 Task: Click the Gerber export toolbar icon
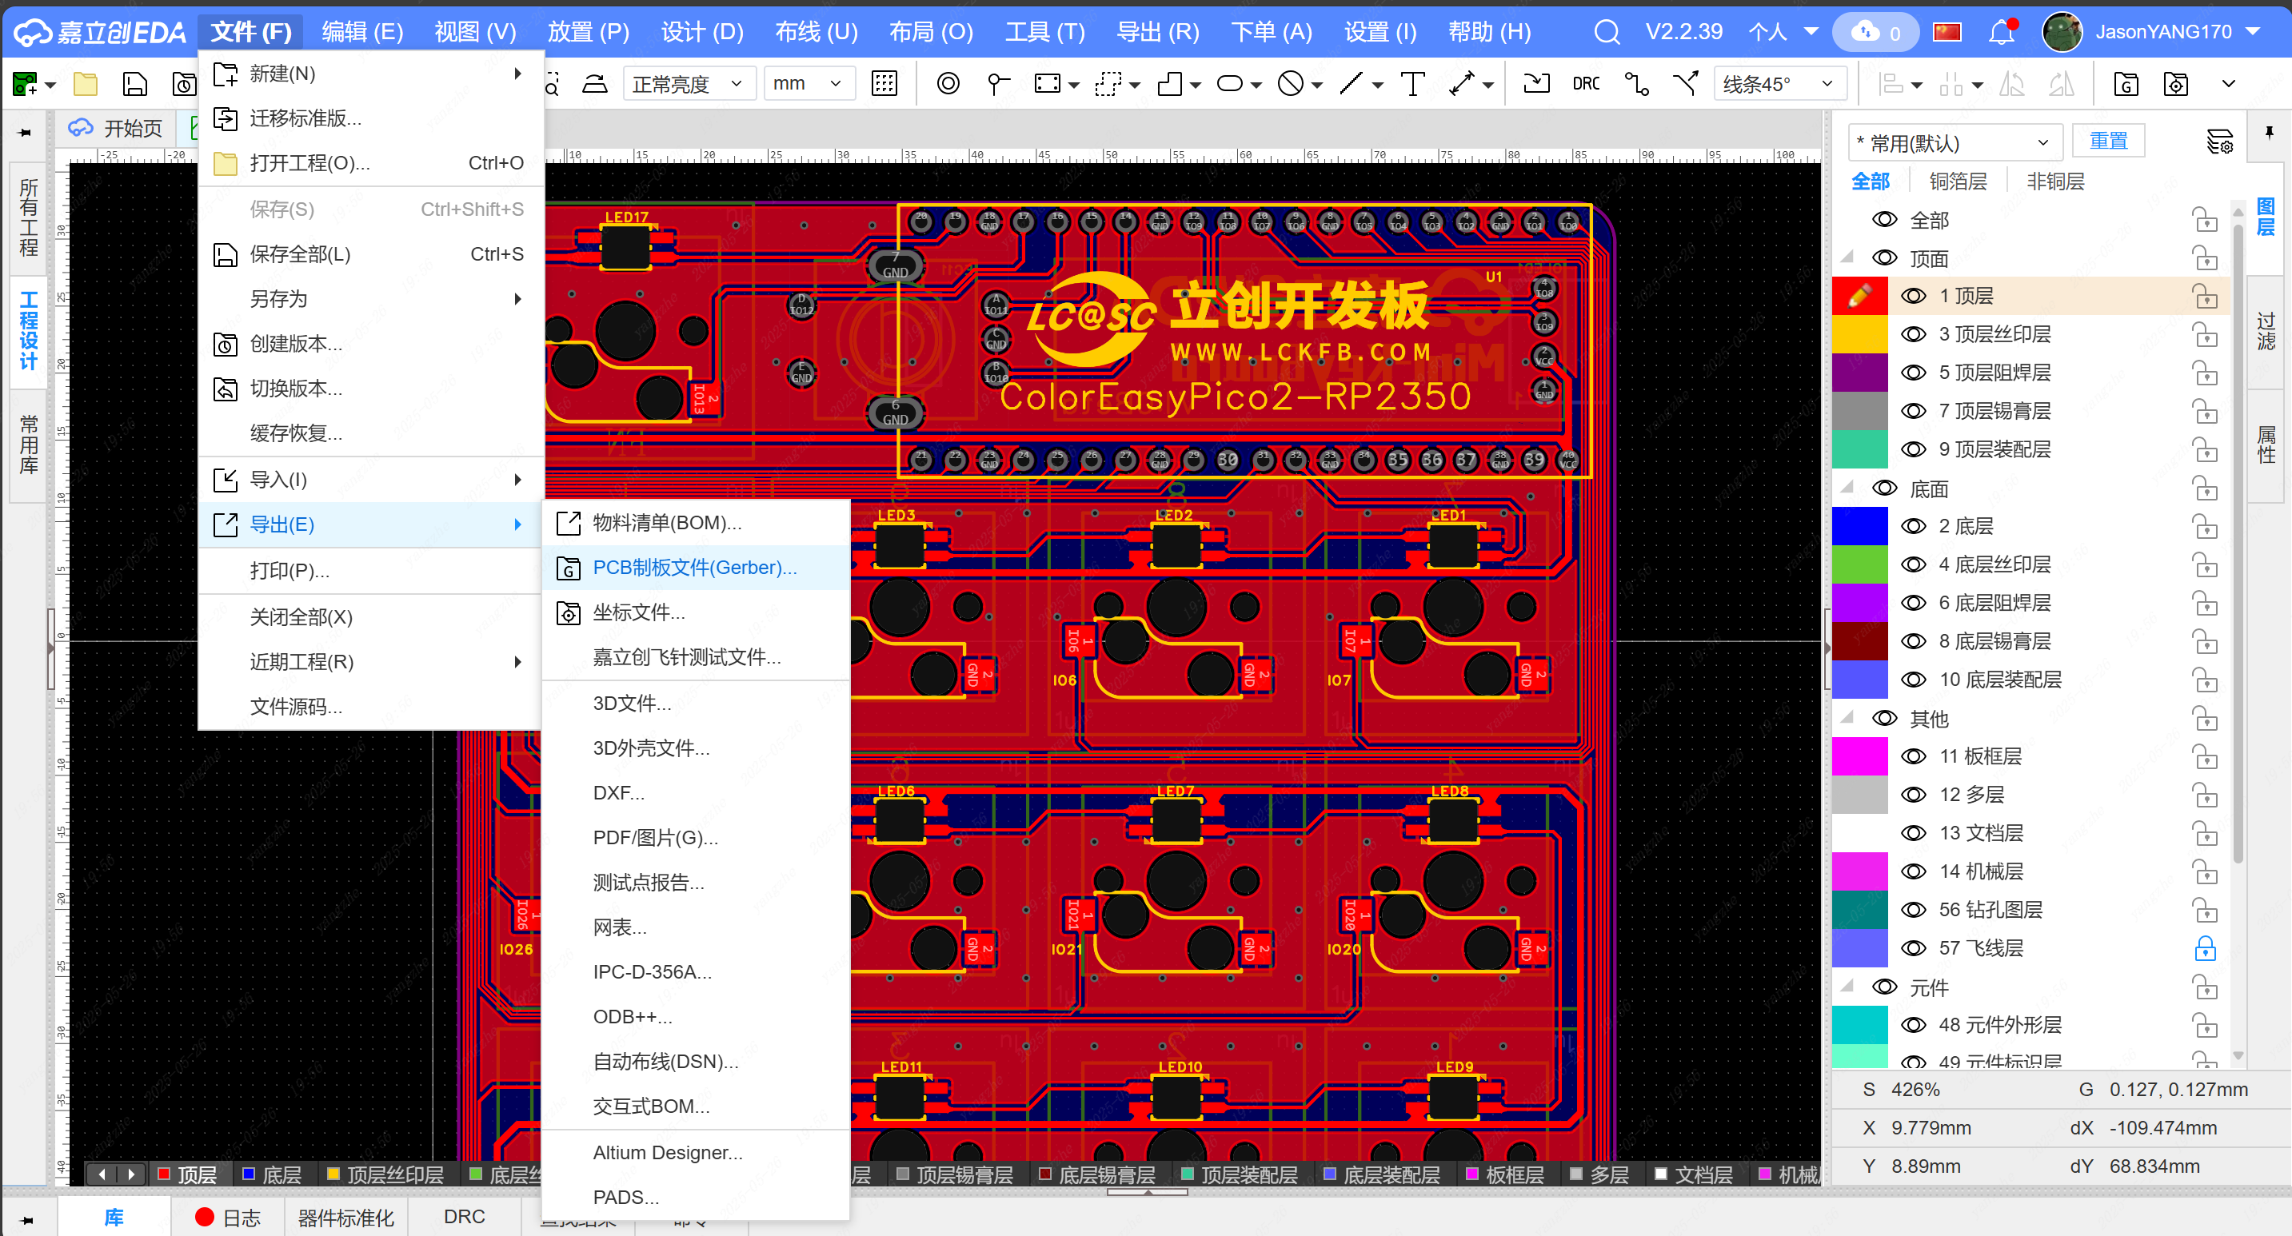coord(2126,84)
